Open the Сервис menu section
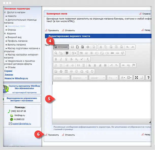 8,71
